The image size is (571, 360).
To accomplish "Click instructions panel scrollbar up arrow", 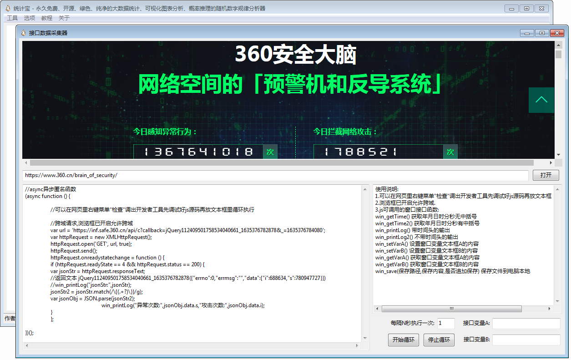I will tap(558, 188).
